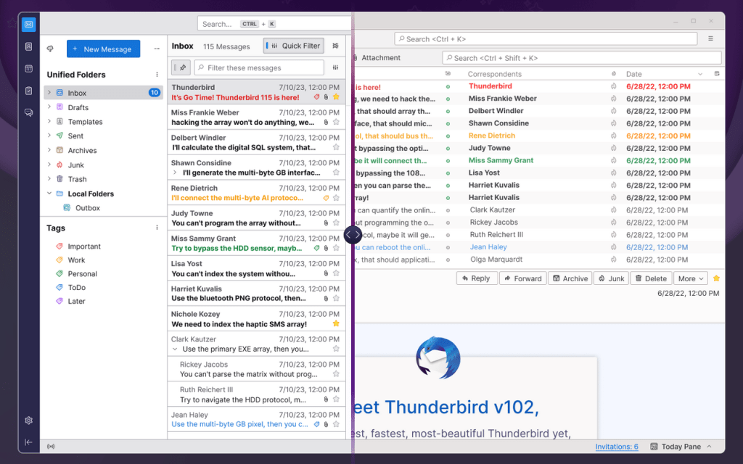Open the More dropdown in message header
Viewport: 743px width, 464px height.
pyautogui.click(x=690, y=278)
